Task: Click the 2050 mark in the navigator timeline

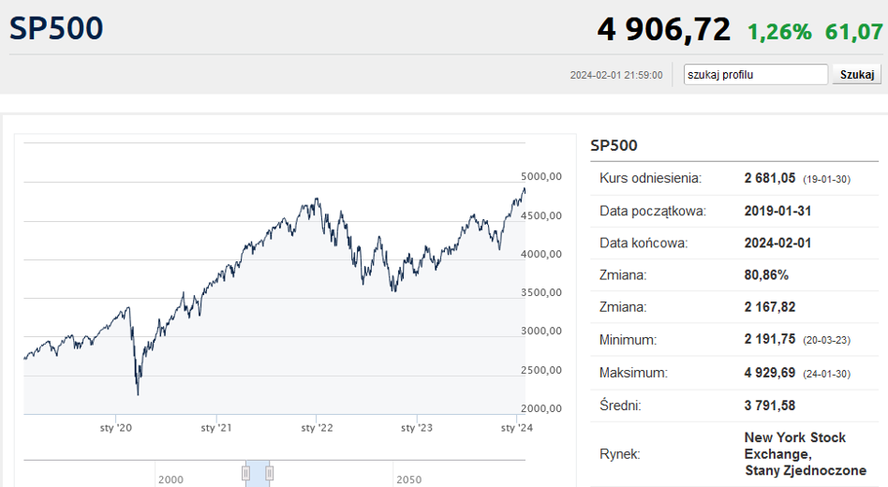Action: [408, 480]
